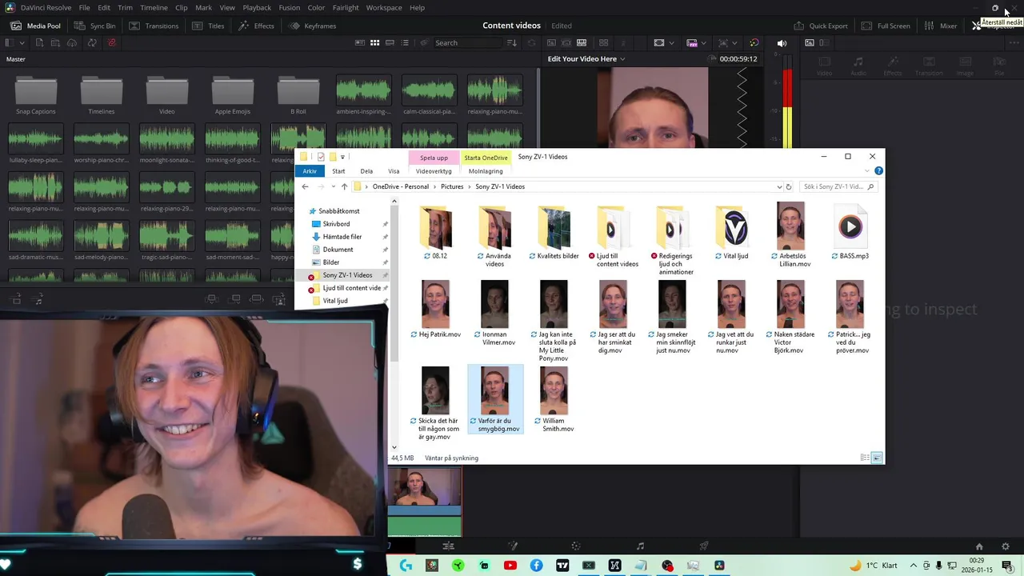This screenshot has width=1024, height=576.
Task: Open the Fairlight menu
Action: pos(346,7)
